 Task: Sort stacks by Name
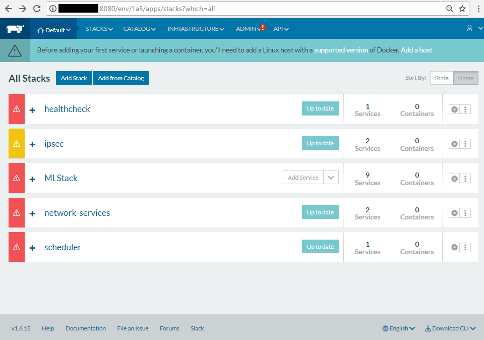pos(465,78)
